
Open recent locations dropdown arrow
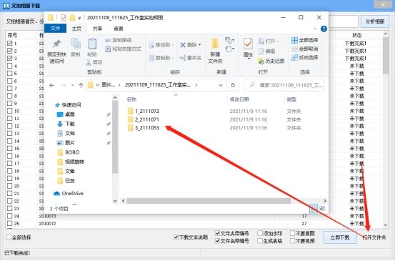pyautogui.click(x=73, y=86)
